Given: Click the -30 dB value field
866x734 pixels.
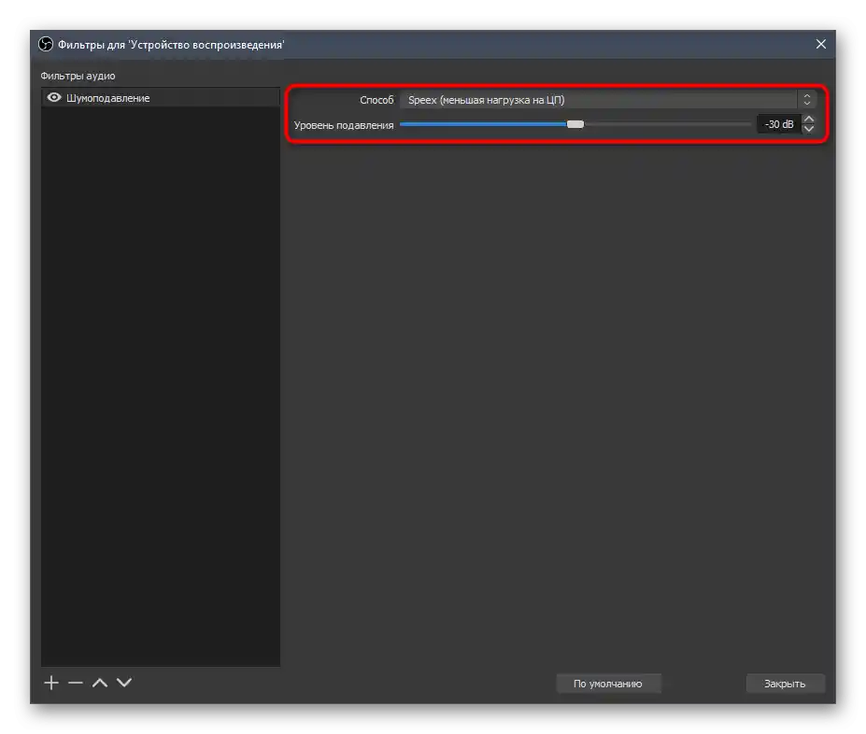Looking at the screenshot, I should pyautogui.click(x=778, y=124).
